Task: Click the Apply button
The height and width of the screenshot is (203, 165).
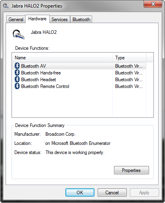Action: 144,192
